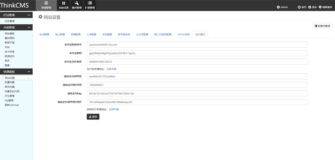Open the 七牛云存储 tab

[183, 34]
